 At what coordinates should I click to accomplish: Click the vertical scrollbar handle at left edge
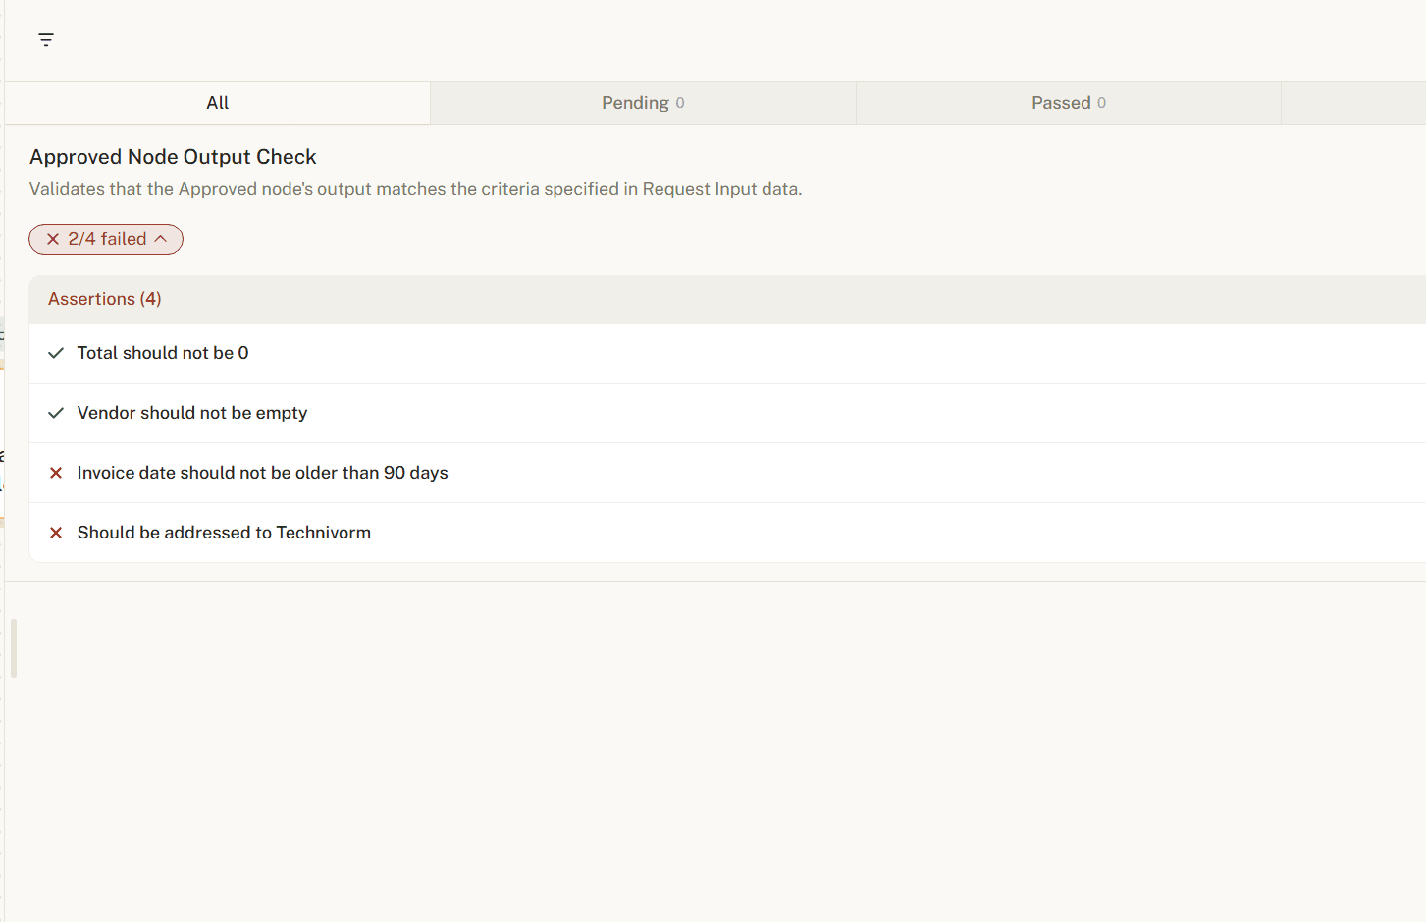pyautogui.click(x=14, y=647)
